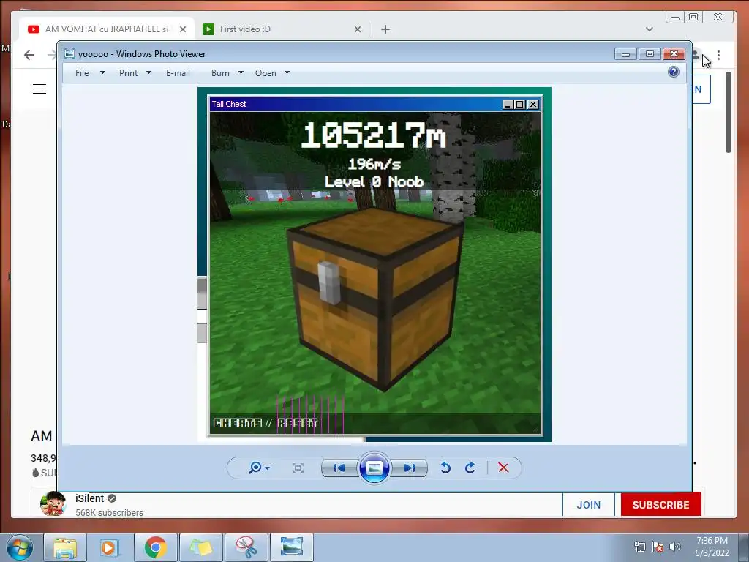
Task: Minimize the Photo Viewer window
Action: coord(625,54)
